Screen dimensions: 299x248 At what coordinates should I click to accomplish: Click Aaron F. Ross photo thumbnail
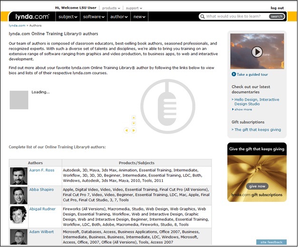click(19, 176)
